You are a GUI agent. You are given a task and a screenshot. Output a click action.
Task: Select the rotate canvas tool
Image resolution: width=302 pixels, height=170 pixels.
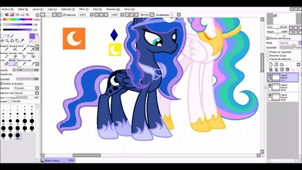(x=12, y=41)
